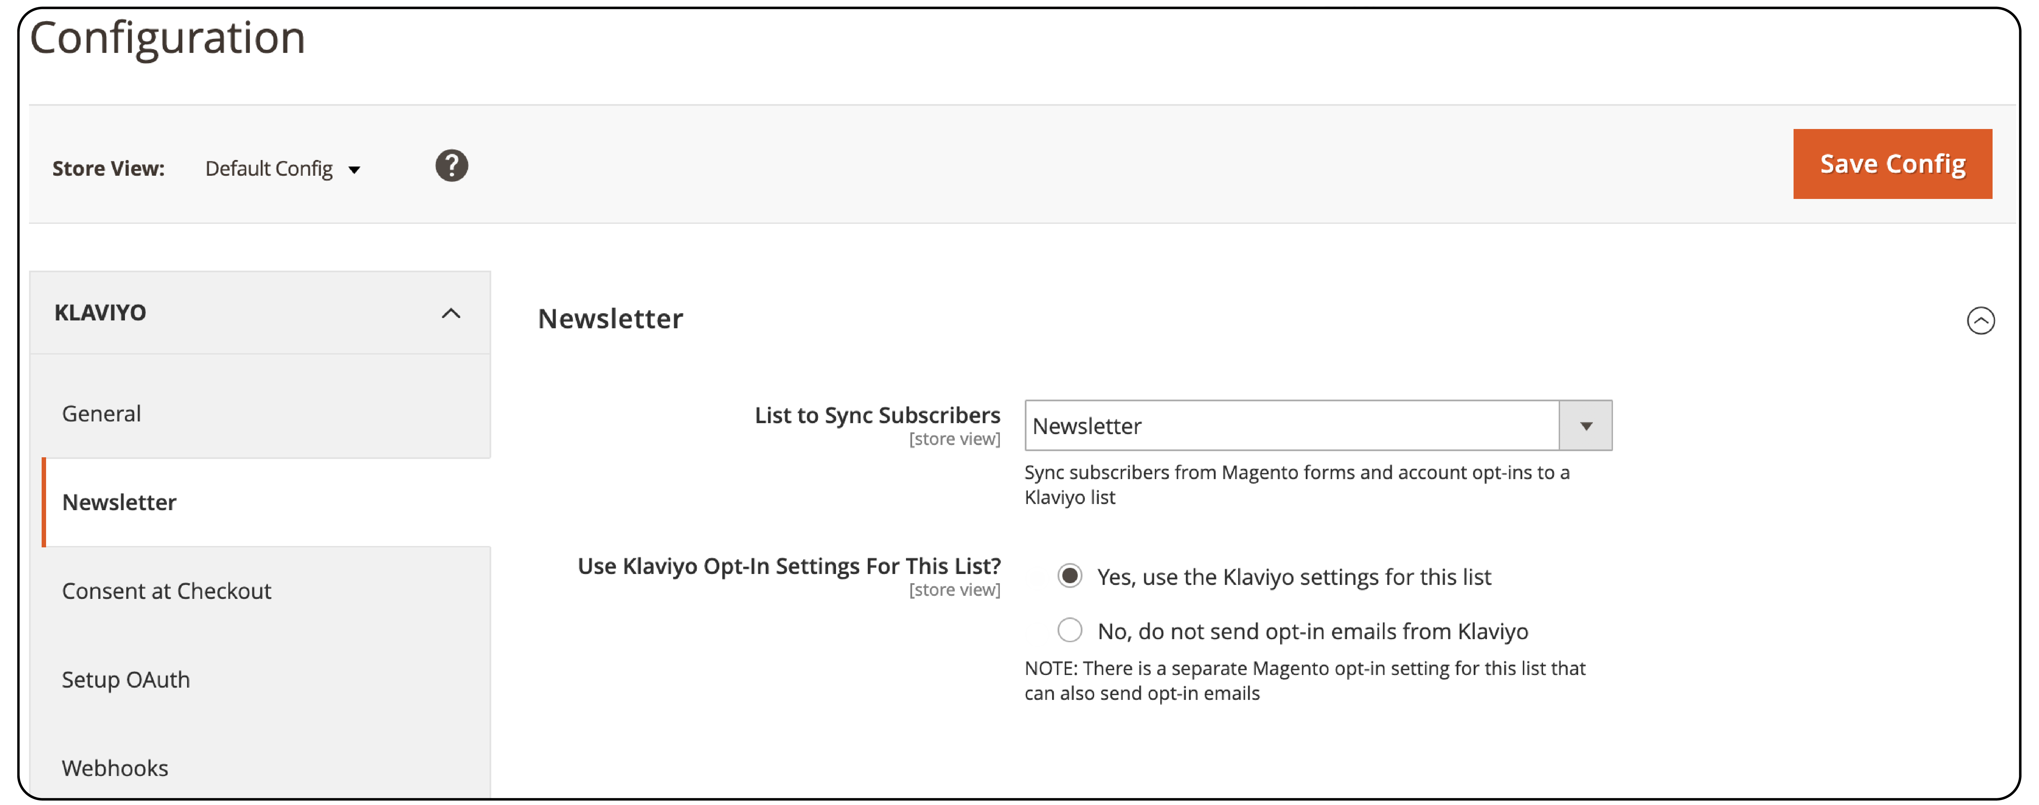Open the store view help question-mark icon

point(451,166)
